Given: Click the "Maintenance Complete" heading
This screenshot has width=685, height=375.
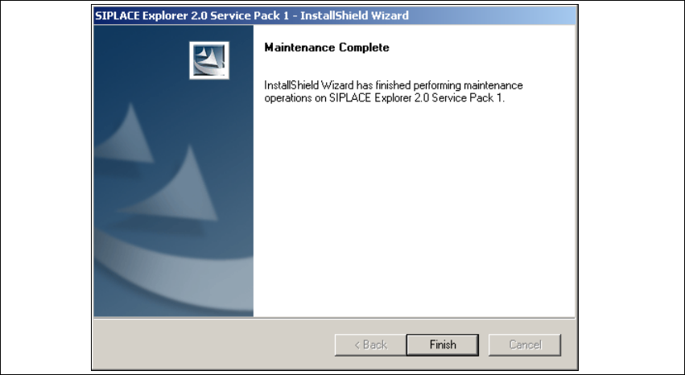Looking at the screenshot, I should coord(327,47).
